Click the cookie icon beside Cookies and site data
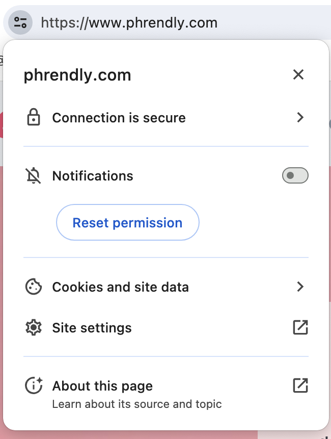This screenshot has height=439, width=331. click(x=34, y=287)
